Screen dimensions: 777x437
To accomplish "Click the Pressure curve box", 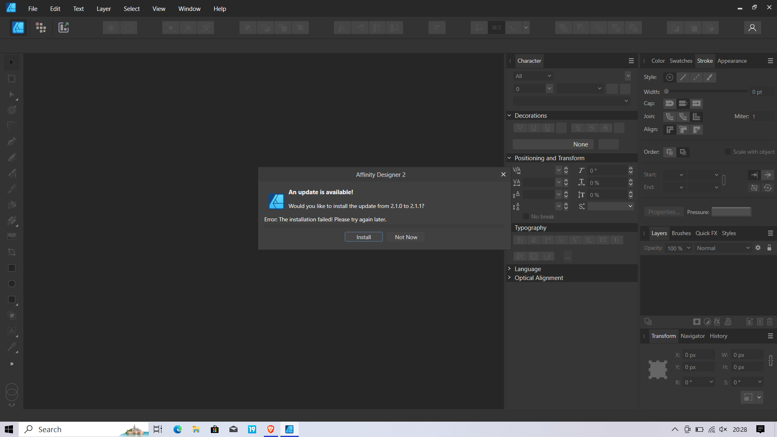I will [x=731, y=212].
